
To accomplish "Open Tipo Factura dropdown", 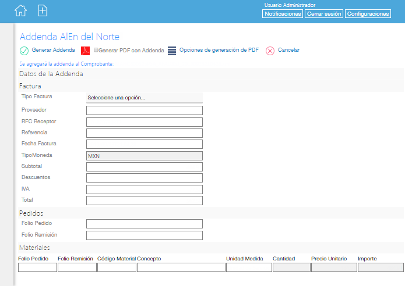I will [x=145, y=98].
